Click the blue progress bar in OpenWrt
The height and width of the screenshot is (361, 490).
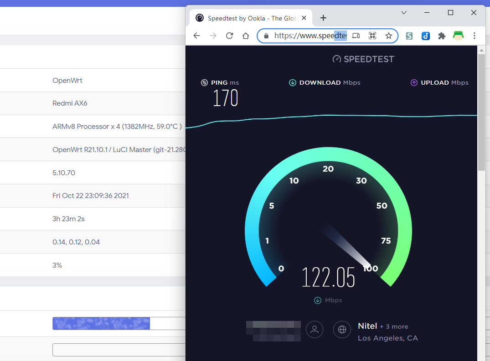pyautogui.click(x=101, y=323)
